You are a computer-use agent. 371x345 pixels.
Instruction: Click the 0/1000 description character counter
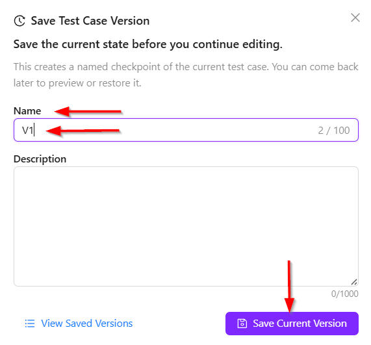344,294
